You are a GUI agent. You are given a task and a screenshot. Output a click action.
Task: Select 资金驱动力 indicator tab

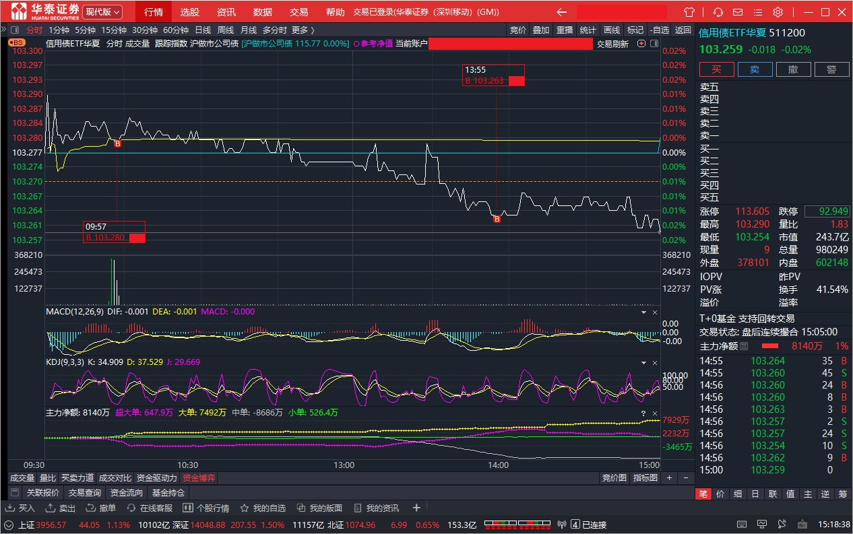tap(157, 477)
